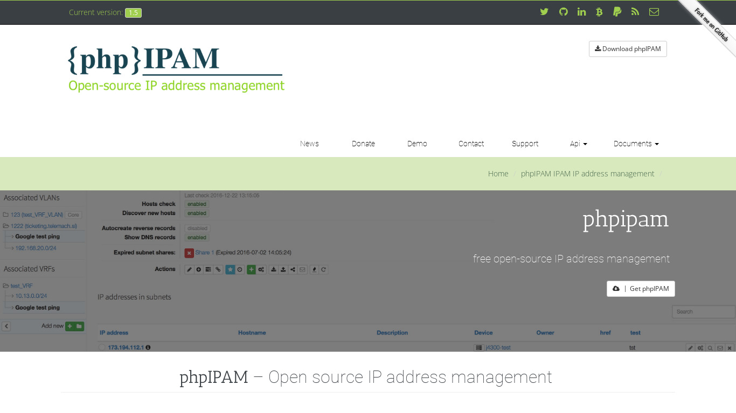Click the free open-source IP address management tagline
Screen dimensions: 736x413
coord(571,259)
